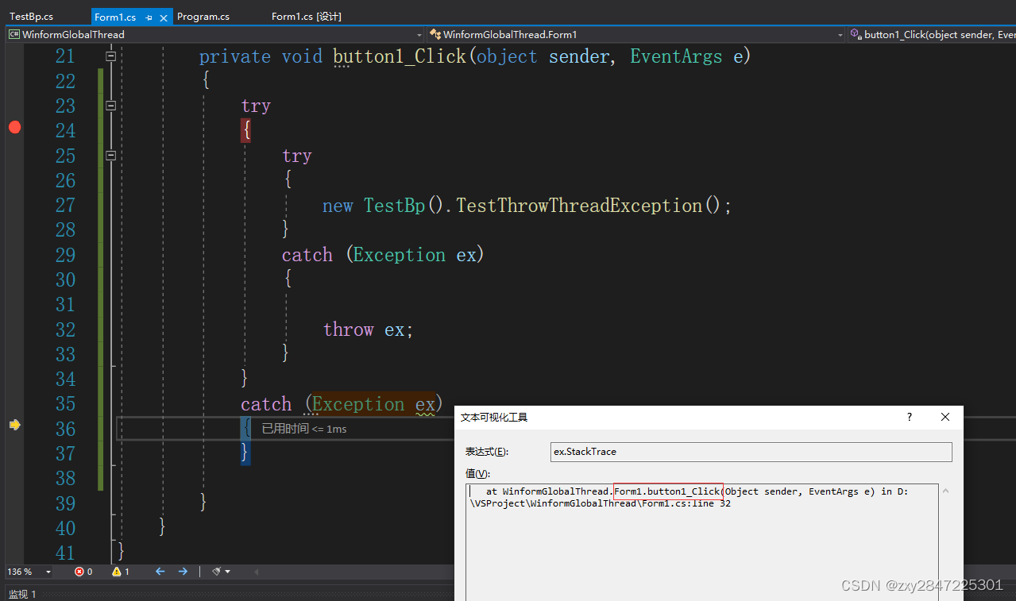Click the class icon next to WinformGlobalThread.Form1
The height and width of the screenshot is (601, 1016).
[435, 34]
